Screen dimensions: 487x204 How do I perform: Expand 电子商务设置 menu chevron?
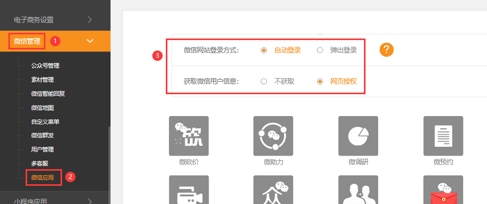[90, 20]
